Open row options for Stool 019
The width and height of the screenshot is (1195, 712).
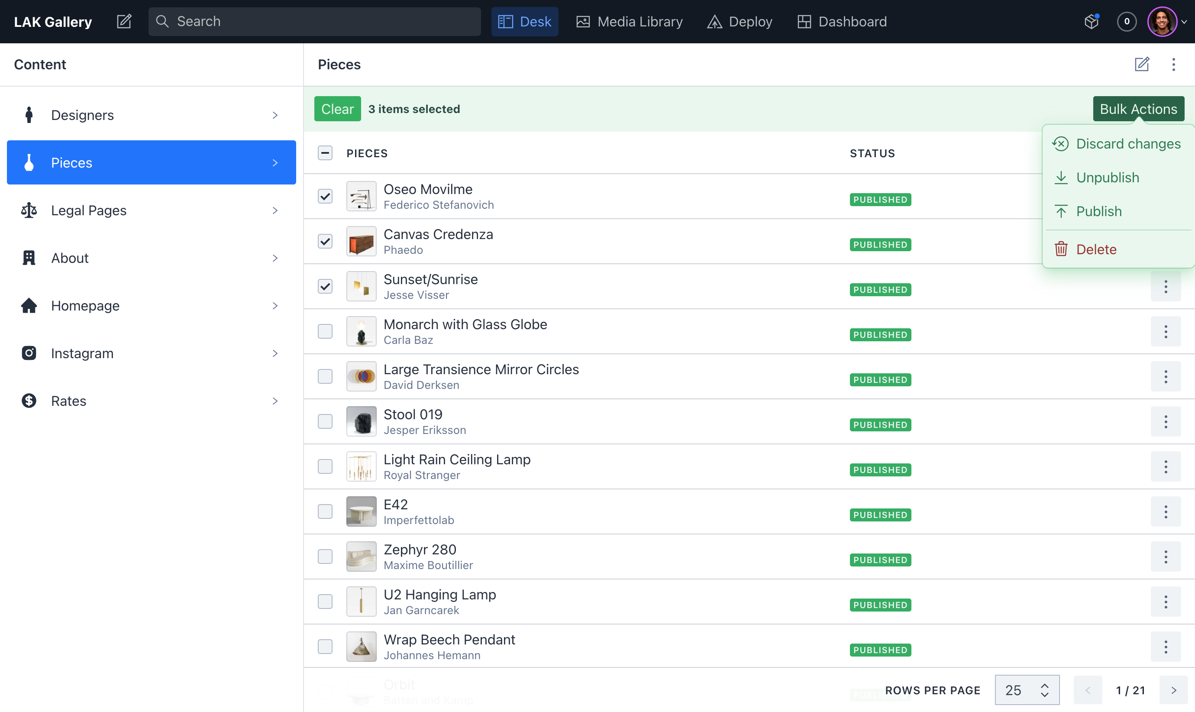point(1165,422)
